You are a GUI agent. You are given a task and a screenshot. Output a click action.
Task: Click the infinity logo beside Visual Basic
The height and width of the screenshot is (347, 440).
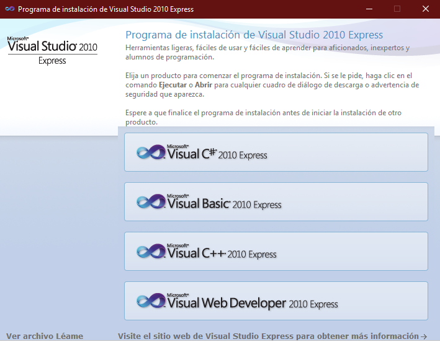tap(151, 202)
